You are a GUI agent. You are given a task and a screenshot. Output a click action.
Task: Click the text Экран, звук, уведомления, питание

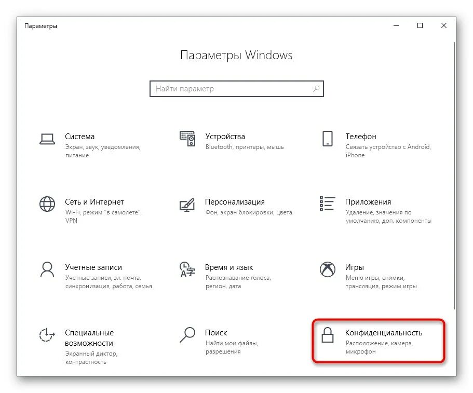pos(103,151)
